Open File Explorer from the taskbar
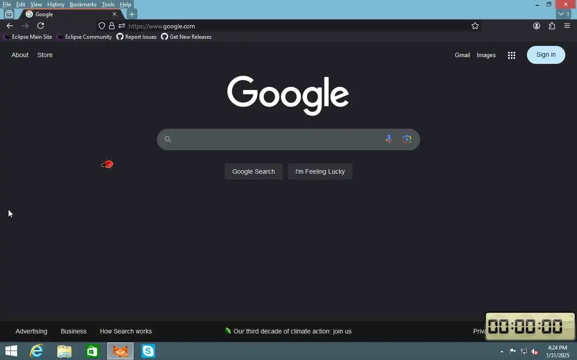 coord(64,351)
